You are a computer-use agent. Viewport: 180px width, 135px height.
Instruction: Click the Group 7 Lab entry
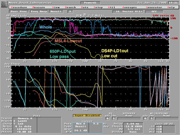pyautogui.click(x=18, y=124)
